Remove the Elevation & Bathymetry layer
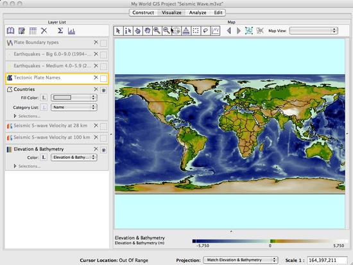Image resolution: width=353 pixels, height=265 pixels. (x=96, y=149)
